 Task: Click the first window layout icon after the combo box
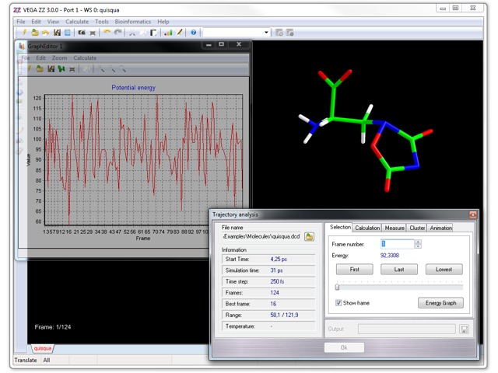279,33
